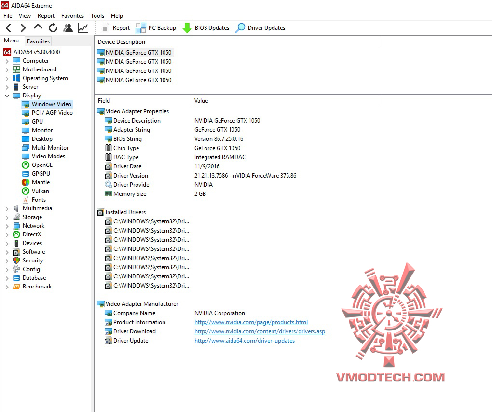Click the Config category icon
The image size is (492, 412).
[16, 269]
